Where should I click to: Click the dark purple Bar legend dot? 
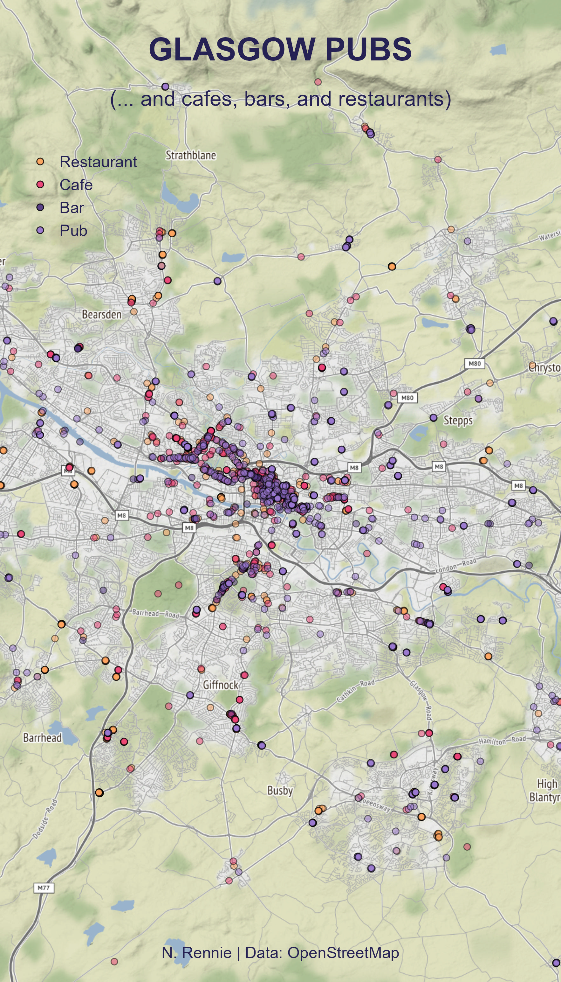tap(40, 207)
